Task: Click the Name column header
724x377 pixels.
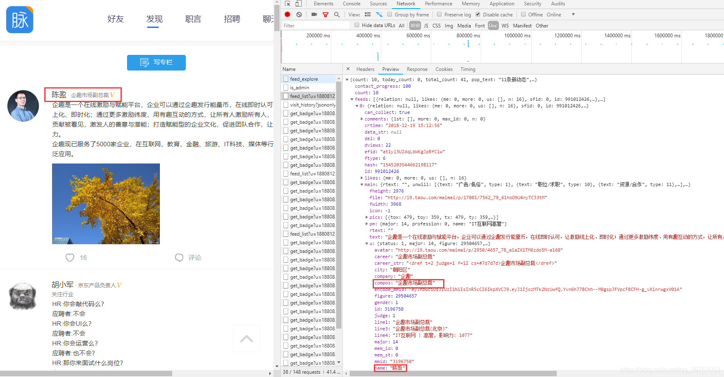Action: (312, 69)
